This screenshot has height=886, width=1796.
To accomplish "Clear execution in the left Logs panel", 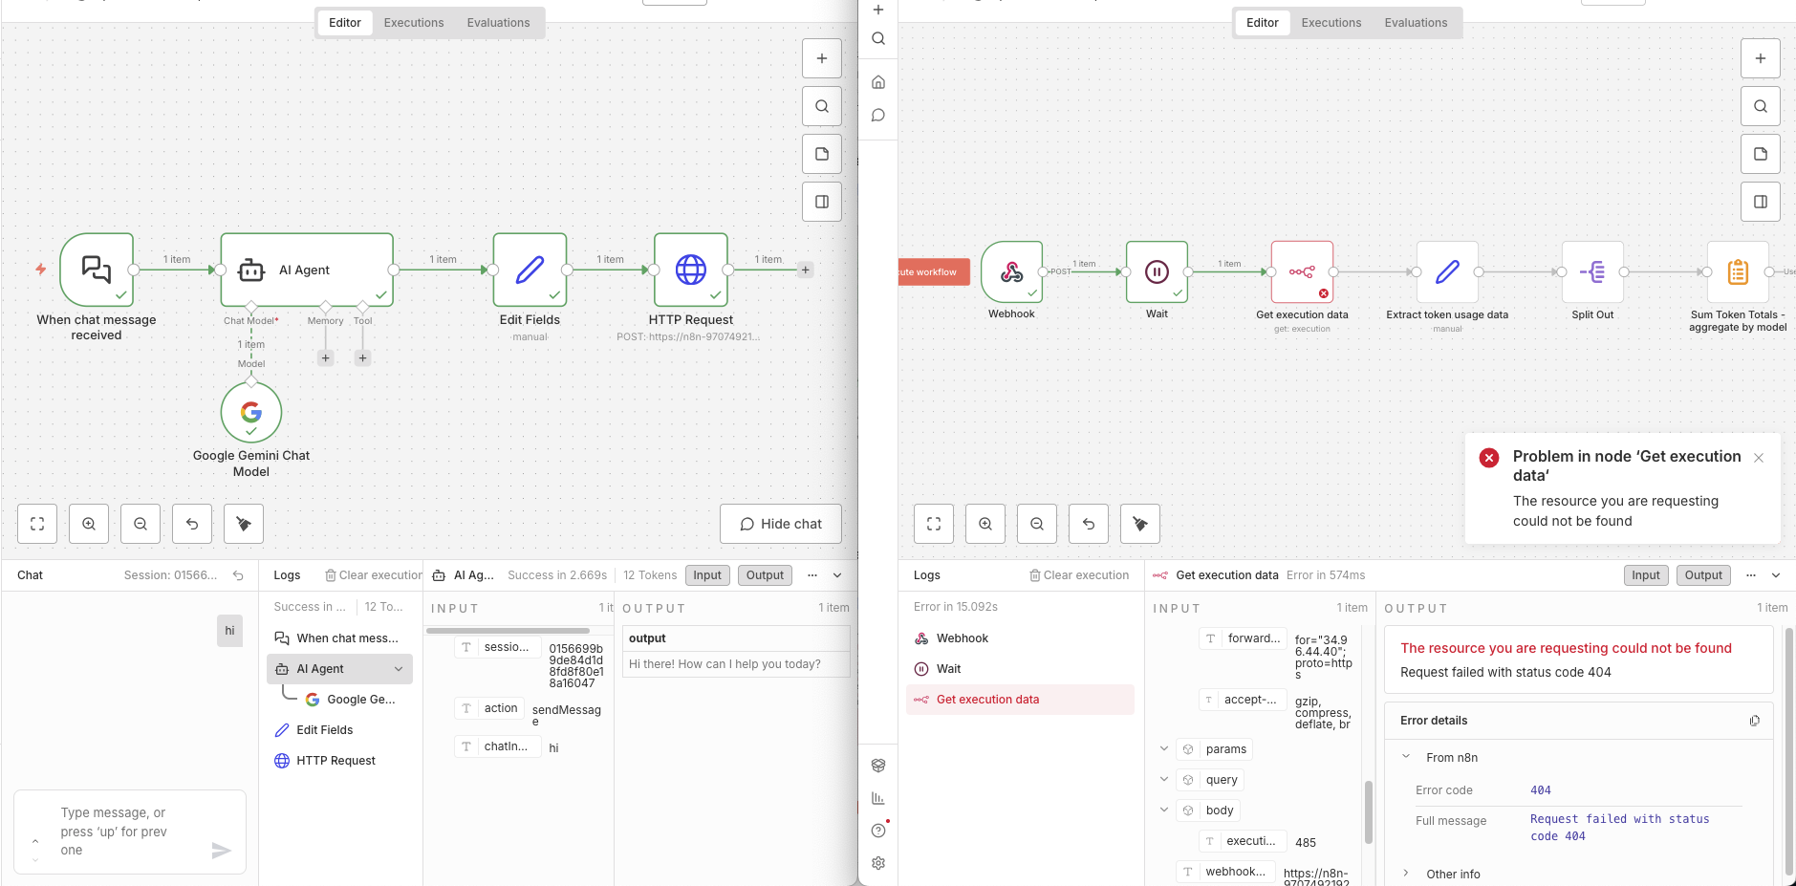I will tap(374, 575).
